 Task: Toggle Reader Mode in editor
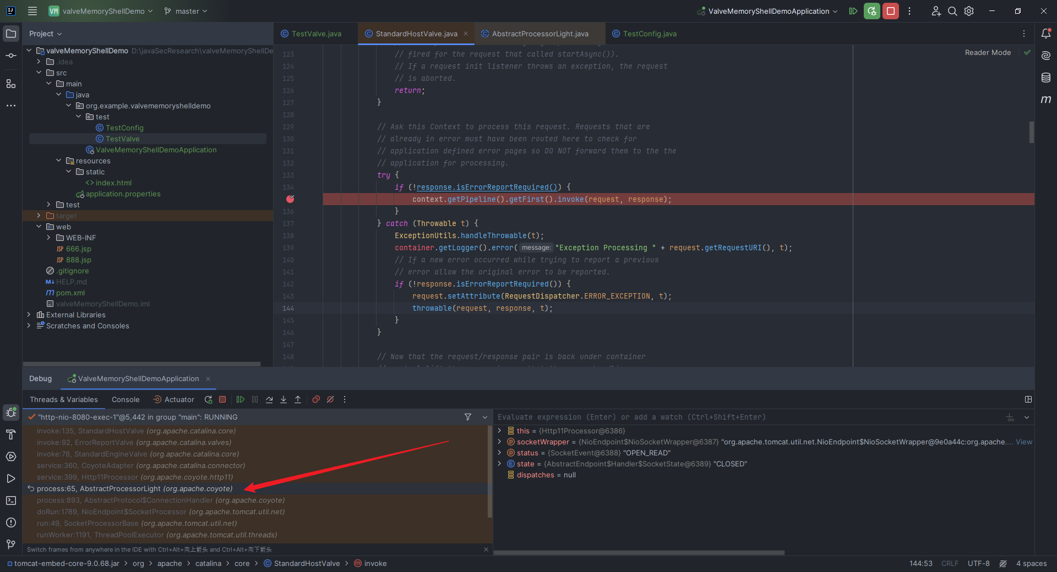coord(988,53)
